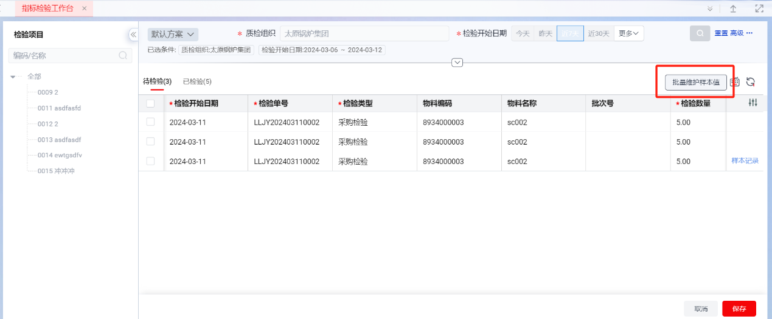Switch to the 已检验(5) tab
Viewport: 772px width, 319px height.
click(x=197, y=81)
